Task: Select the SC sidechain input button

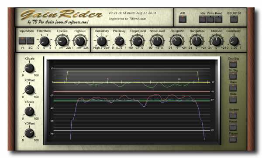Action: point(31,41)
